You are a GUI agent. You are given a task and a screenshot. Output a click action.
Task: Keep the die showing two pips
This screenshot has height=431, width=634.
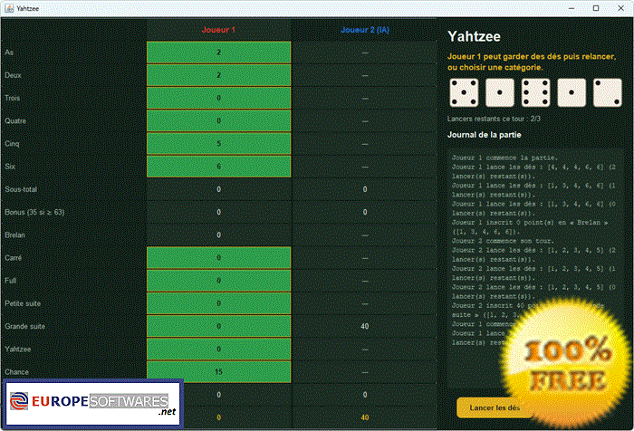(x=608, y=92)
